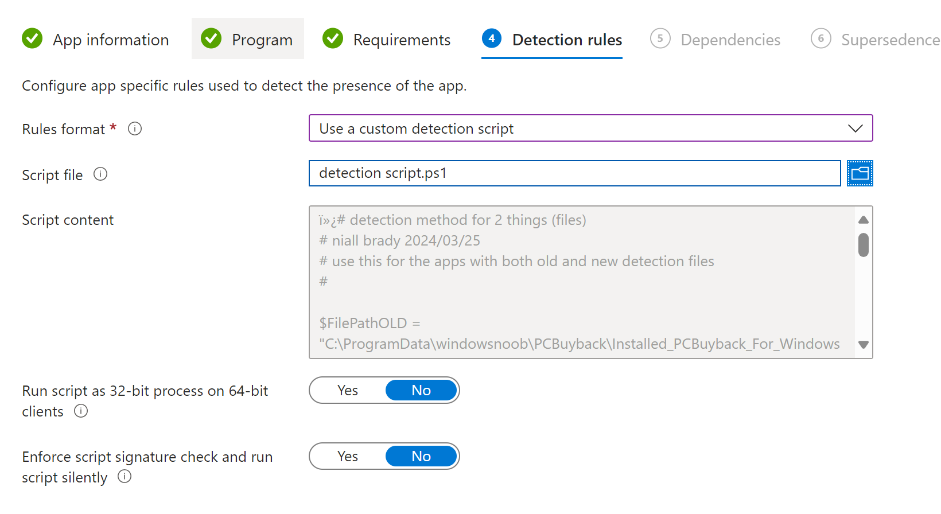Select the Detection rules tab
This screenshot has width=941, height=514.
pos(552,39)
